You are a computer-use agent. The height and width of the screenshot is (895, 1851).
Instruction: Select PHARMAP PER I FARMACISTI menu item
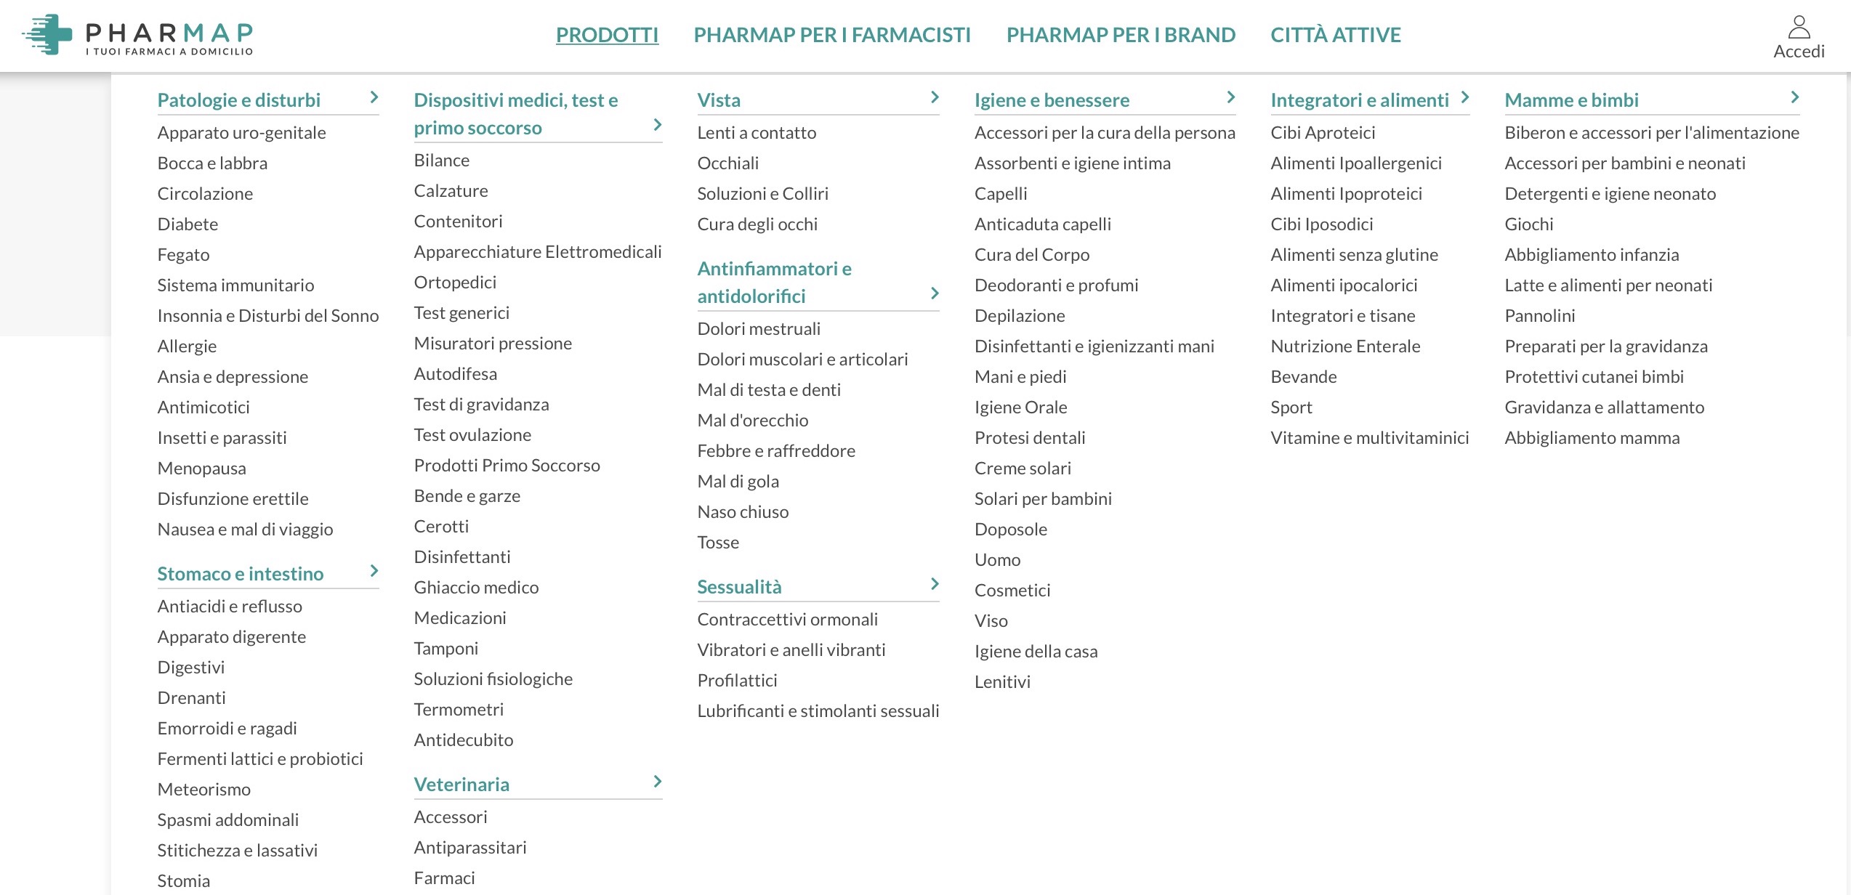click(x=832, y=34)
